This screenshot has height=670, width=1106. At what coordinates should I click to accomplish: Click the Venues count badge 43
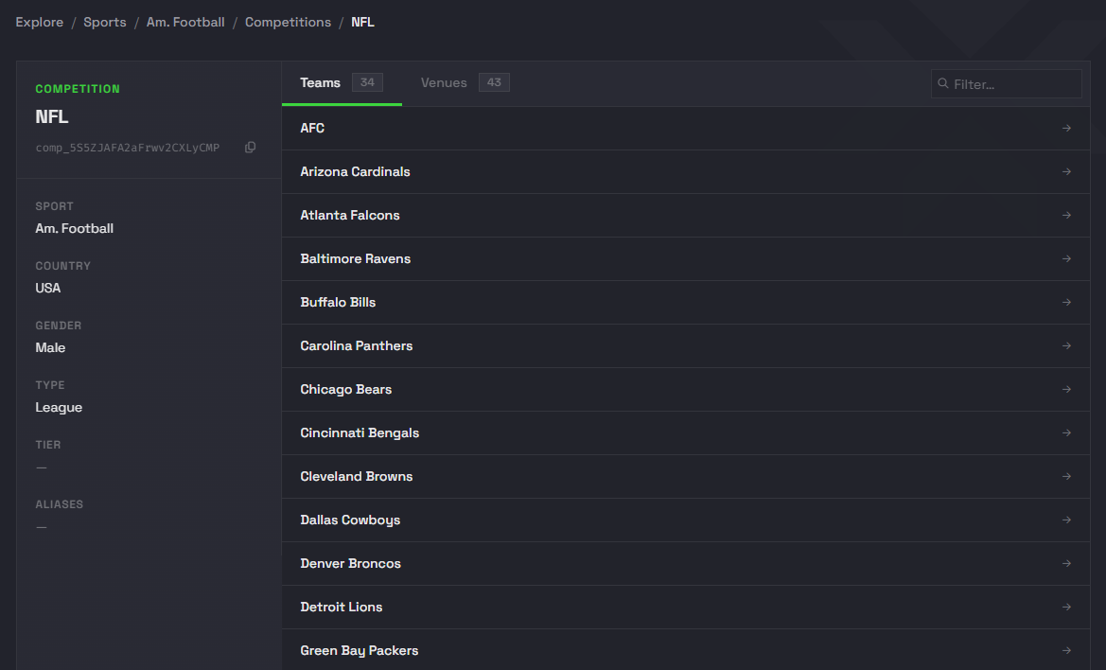tap(494, 82)
